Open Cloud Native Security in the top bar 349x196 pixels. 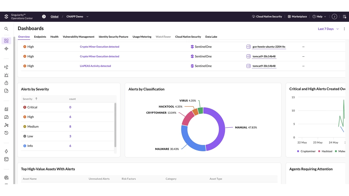(267, 17)
